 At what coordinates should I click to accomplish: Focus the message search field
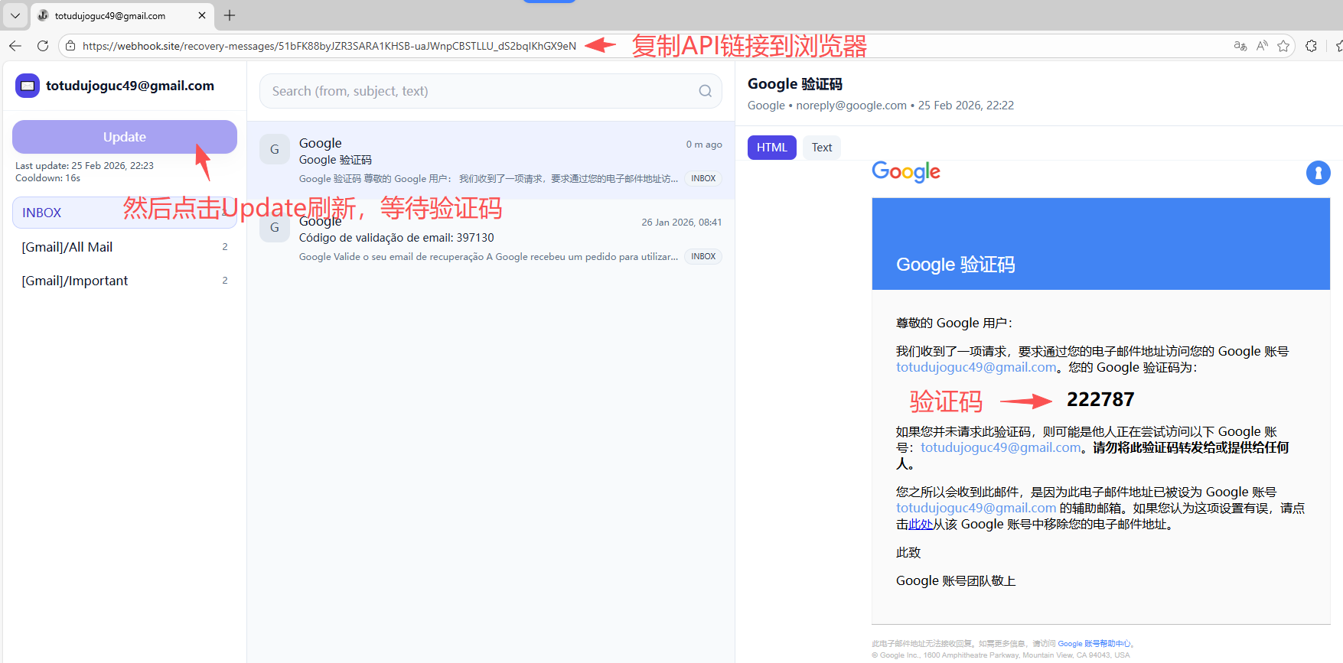pyautogui.click(x=491, y=91)
